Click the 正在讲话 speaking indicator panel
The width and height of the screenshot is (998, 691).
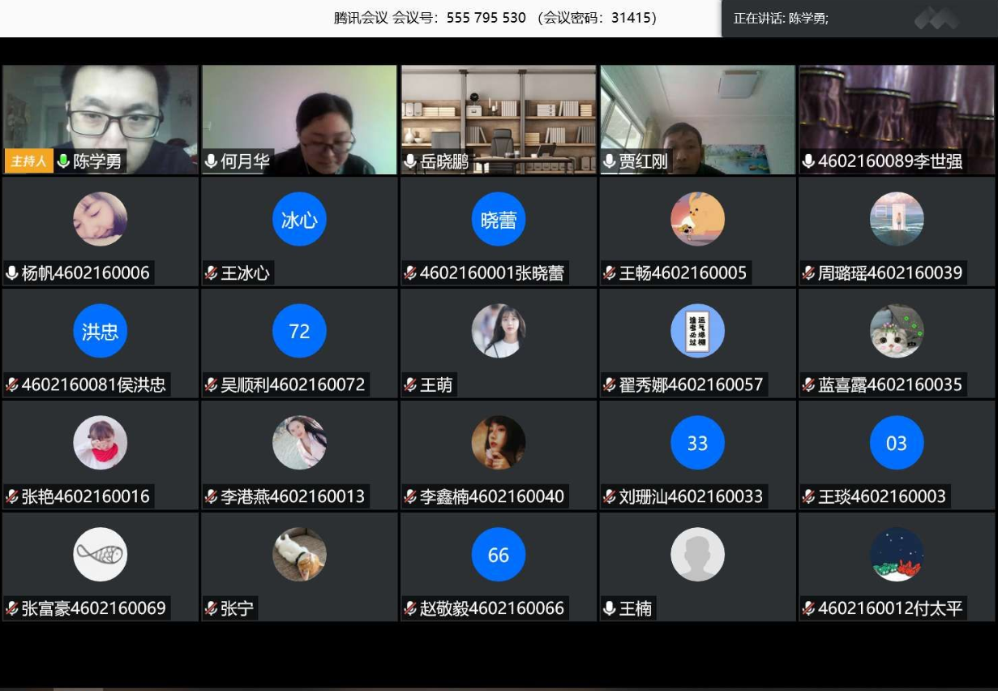coord(858,18)
